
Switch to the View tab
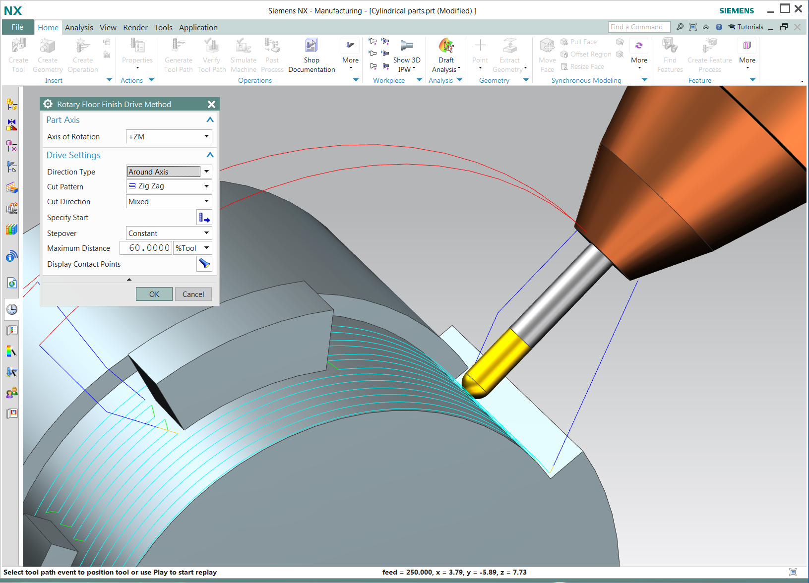click(108, 28)
